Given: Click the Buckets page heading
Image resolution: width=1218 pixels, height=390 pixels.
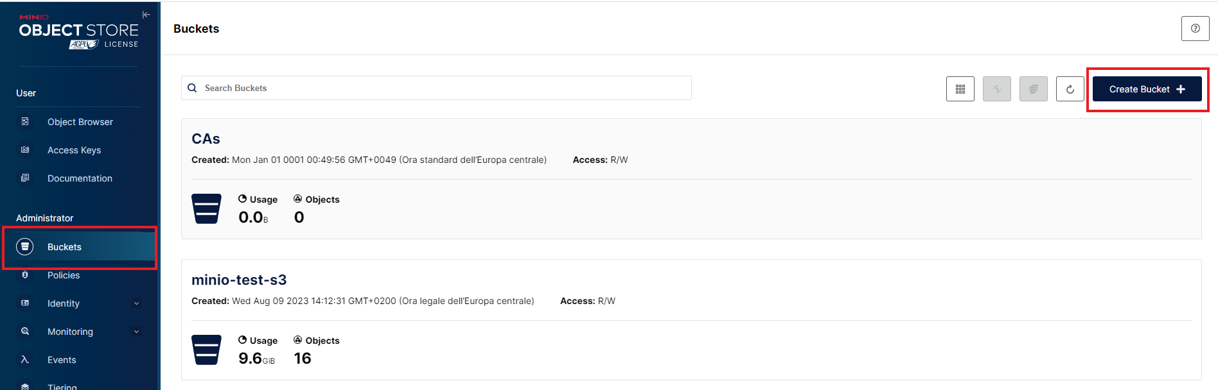Looking at the screenshot, I should pyautogui.click(x=196, y=29).
